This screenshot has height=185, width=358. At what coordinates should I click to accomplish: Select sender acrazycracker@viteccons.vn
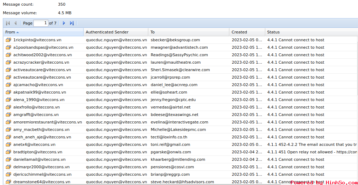tap(41, 62)
